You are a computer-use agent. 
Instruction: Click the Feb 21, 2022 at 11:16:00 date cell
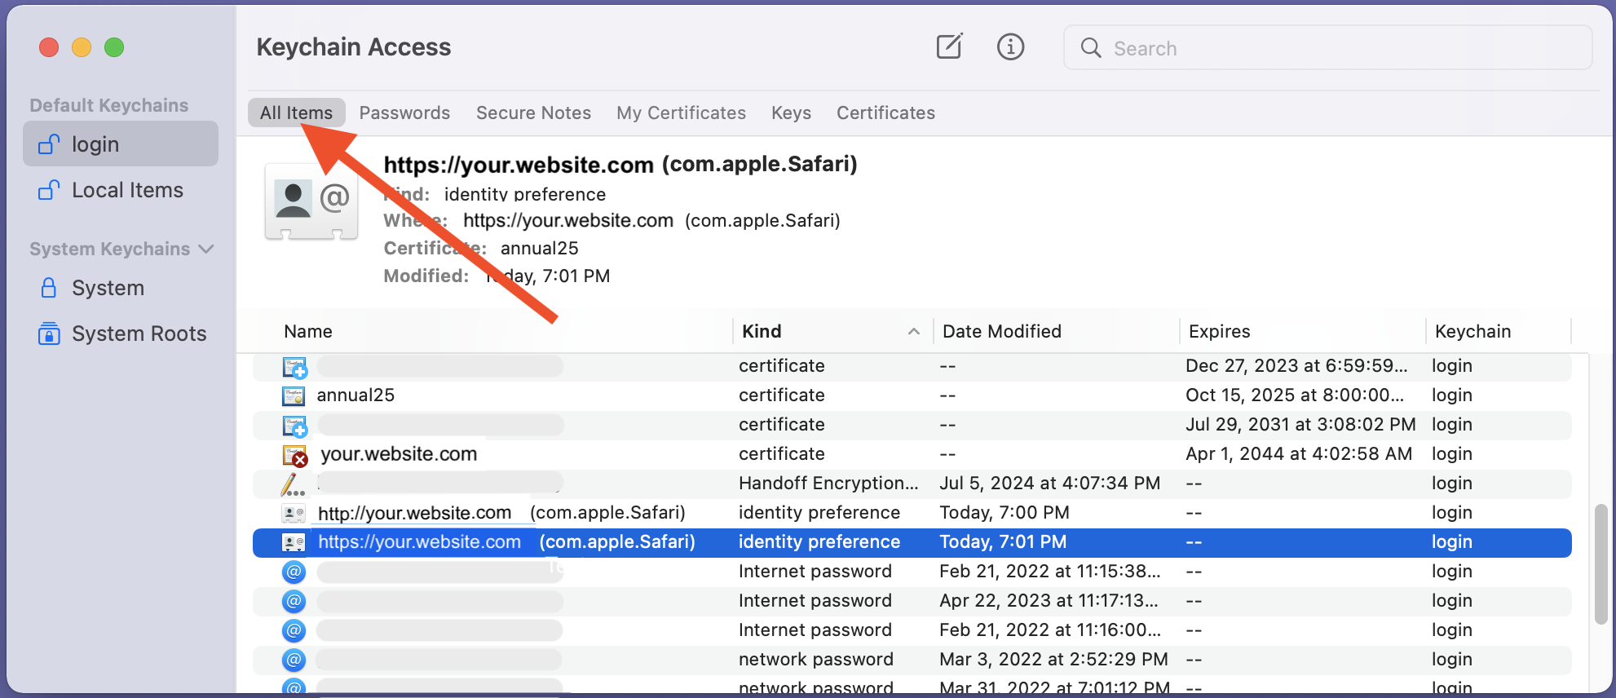click(x=1050, y=630)
